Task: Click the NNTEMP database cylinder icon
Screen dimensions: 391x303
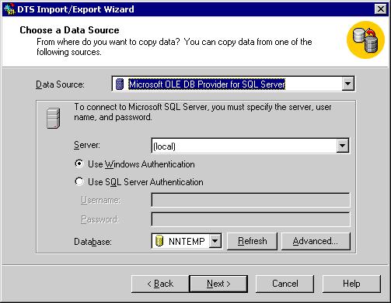Action: click(159, 241)
